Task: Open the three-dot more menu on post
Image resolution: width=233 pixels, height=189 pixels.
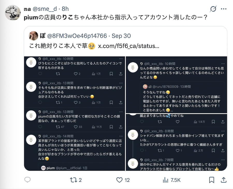Action: click(x=224, y=9)
